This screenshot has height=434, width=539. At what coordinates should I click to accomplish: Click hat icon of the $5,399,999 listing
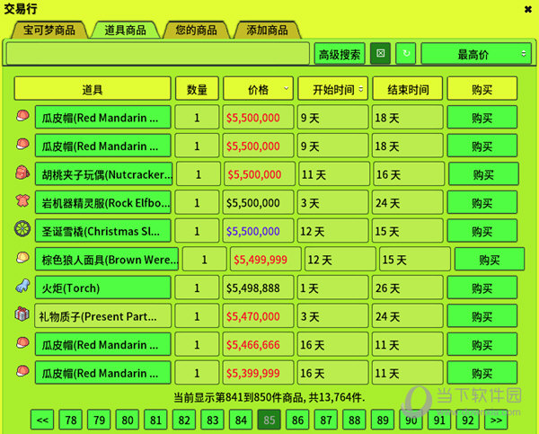coord(22,371)
